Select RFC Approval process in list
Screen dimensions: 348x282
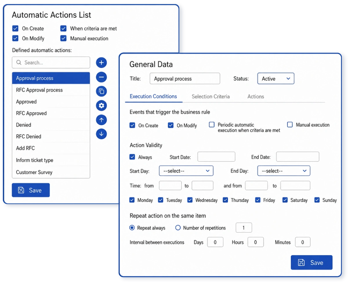point(51,90)
